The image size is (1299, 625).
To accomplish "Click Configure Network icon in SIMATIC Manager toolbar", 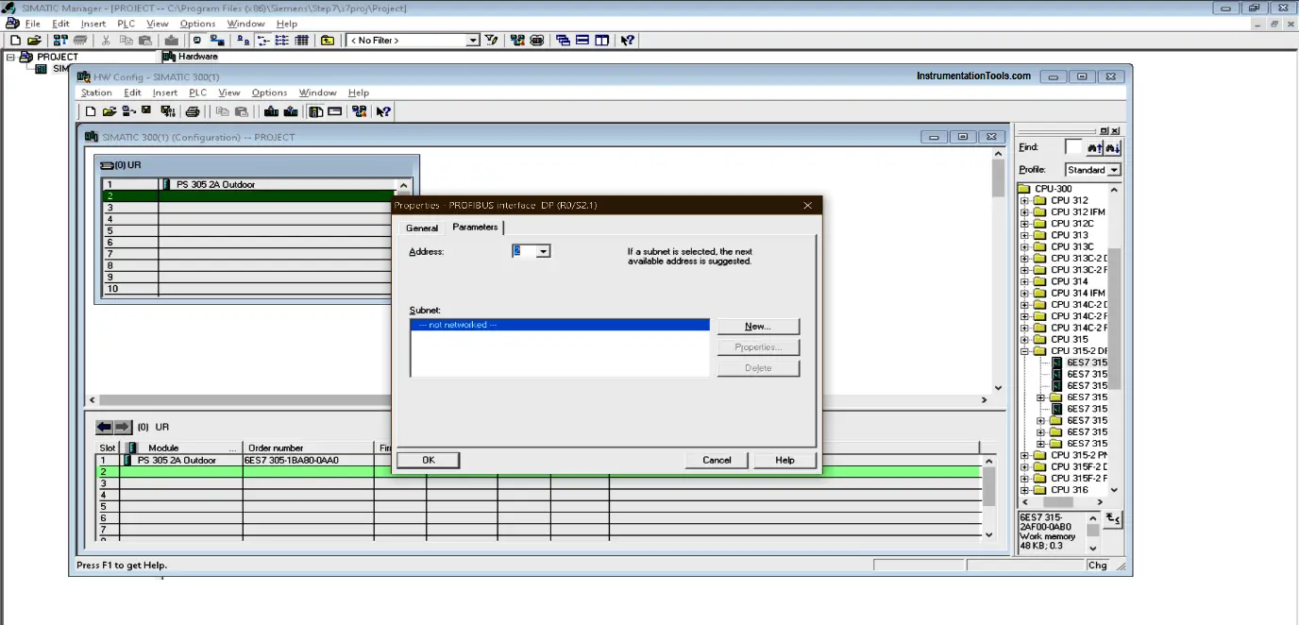I will click(517, 41).
